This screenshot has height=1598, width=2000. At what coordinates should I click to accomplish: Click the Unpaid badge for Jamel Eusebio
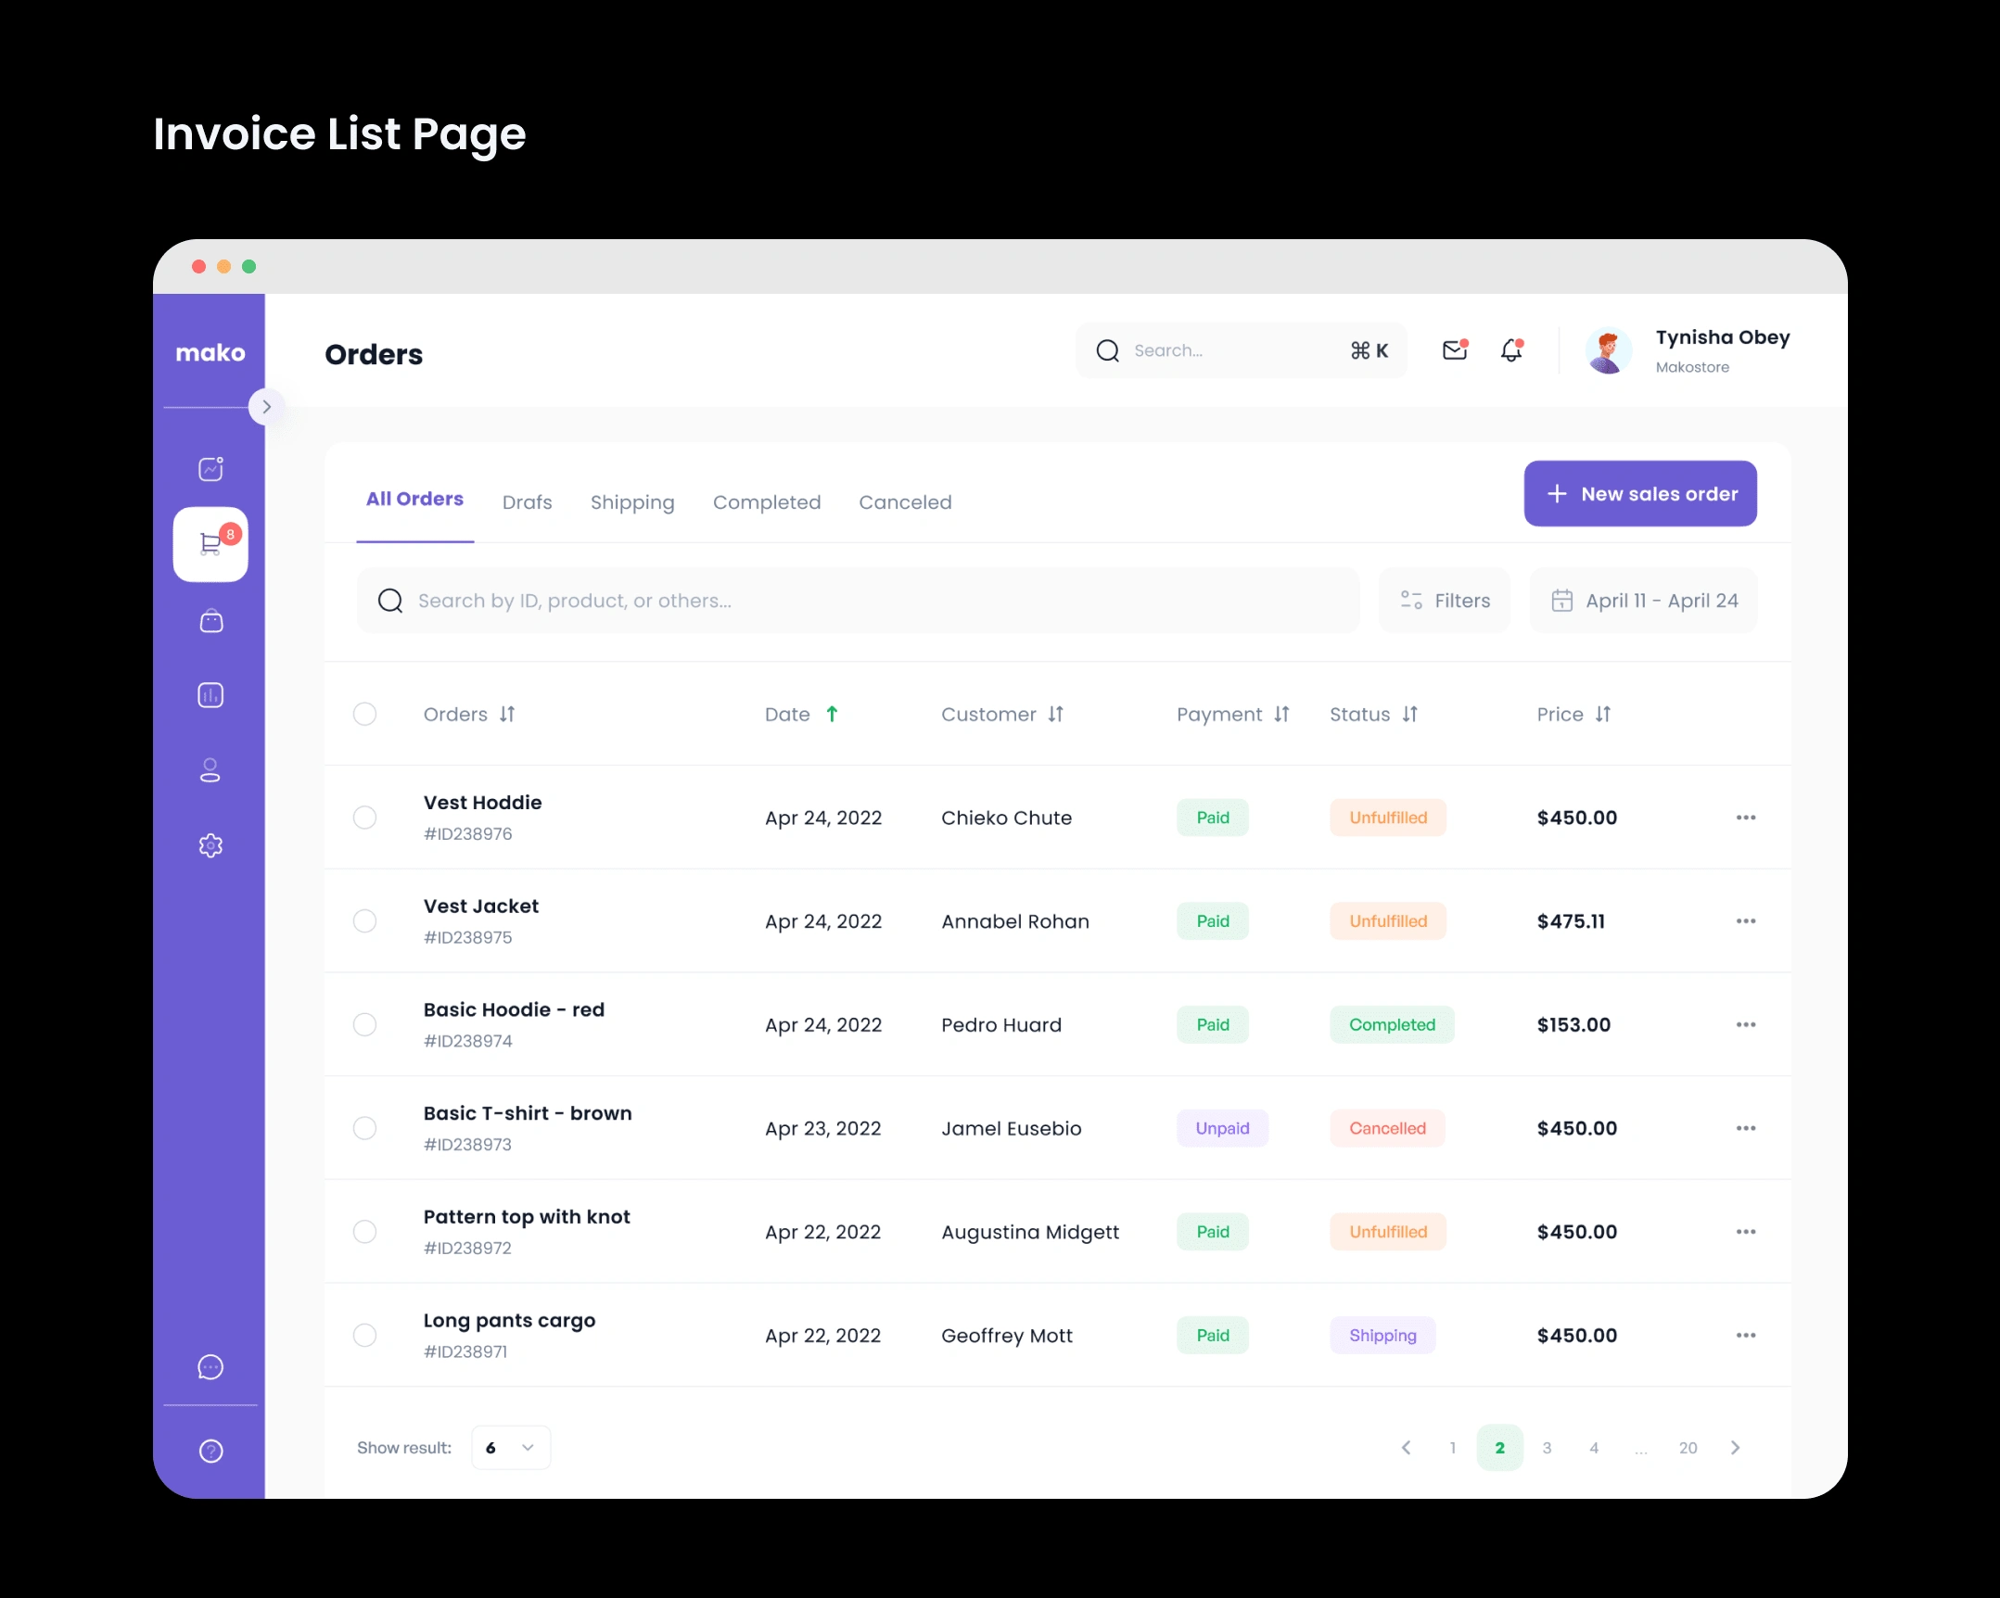(x=1223, y=1129)
